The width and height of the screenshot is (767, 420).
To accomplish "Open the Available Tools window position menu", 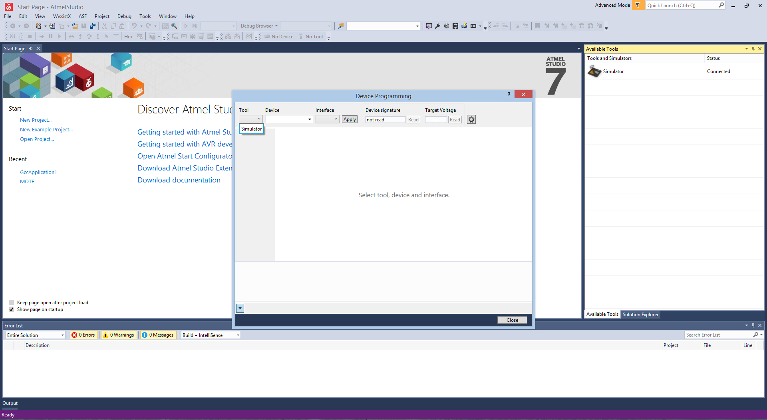I will click(746, 49).
